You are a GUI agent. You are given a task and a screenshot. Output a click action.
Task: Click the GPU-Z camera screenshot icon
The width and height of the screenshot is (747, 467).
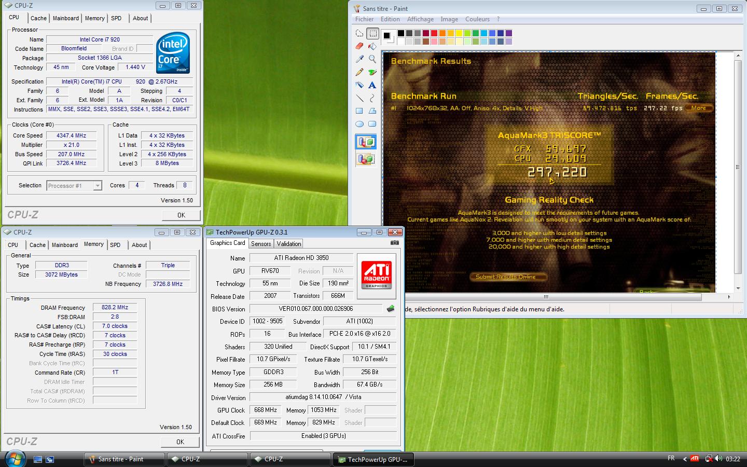(394, 242)
